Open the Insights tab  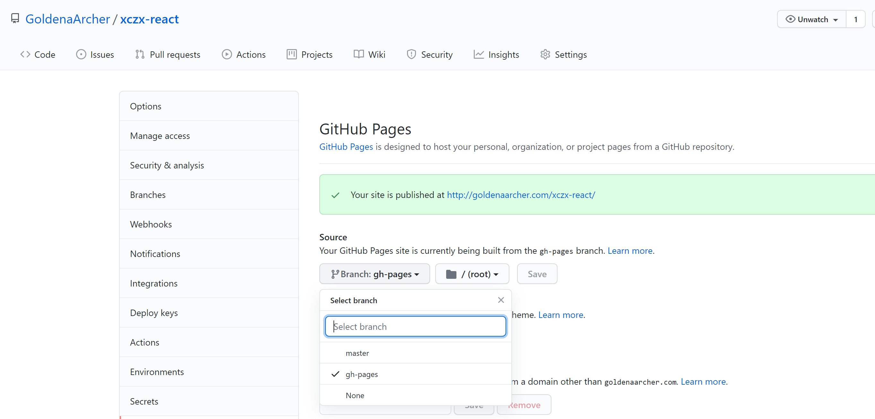(496, 54)
